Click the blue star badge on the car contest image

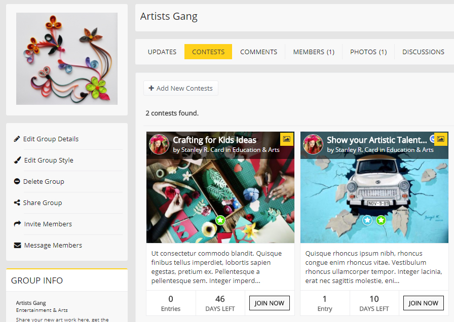coord(367,220)
